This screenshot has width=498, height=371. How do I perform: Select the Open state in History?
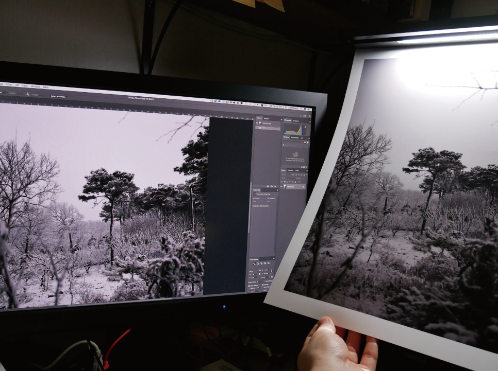pyautogui.click(x=268, y=128)
